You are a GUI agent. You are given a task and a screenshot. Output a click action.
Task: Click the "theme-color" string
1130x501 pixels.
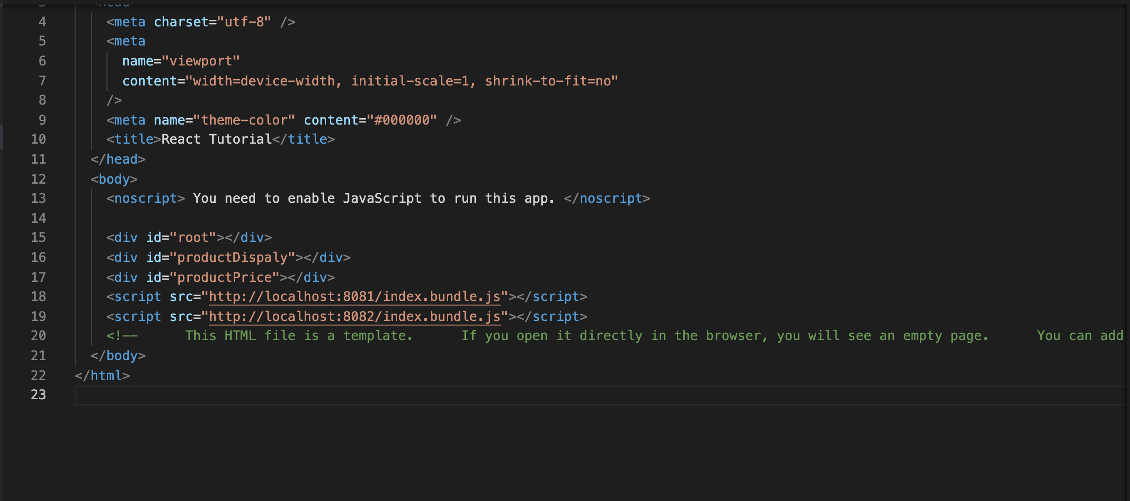pyautogui.click(x=244, y=120)
